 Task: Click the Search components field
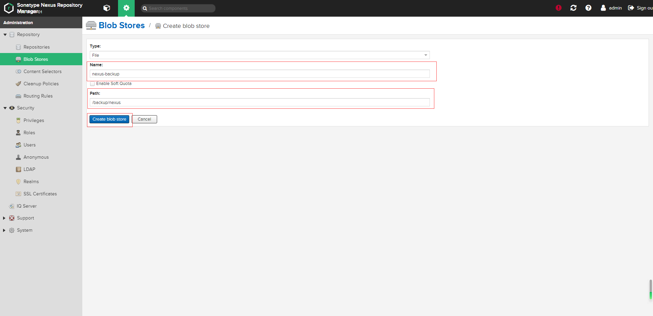point(178,8)
